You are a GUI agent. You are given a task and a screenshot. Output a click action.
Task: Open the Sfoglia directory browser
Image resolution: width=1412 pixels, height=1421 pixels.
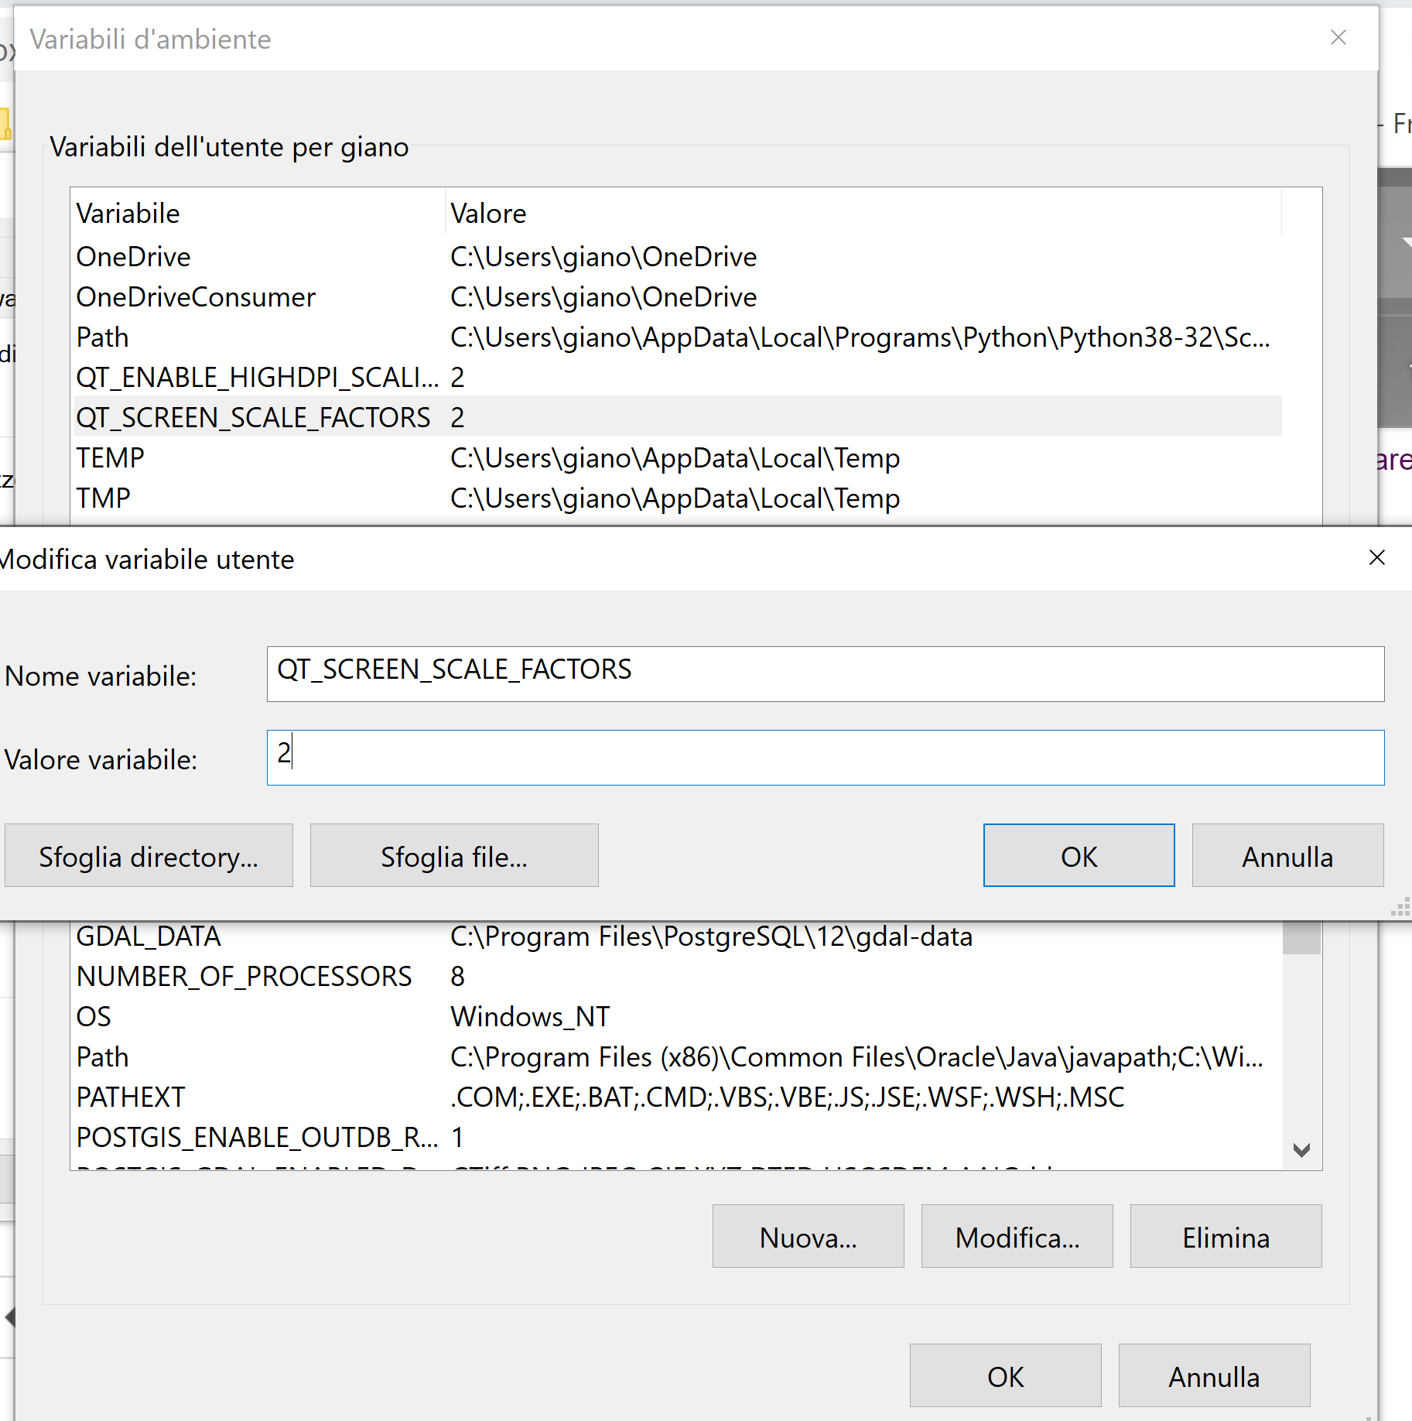(149, 856)
